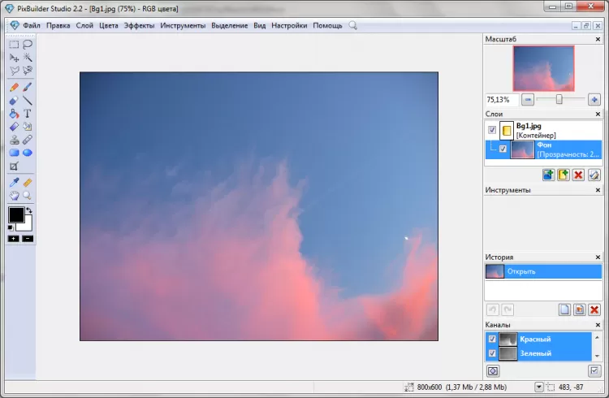Open the status bar dropdown arrow
This screenshot has width=609, height=398.
click(539, 386)
